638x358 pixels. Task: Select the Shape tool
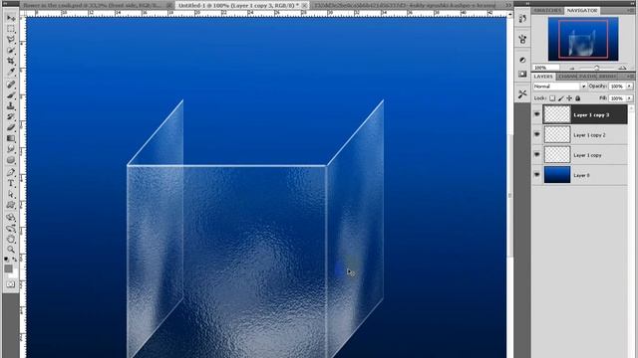[11, 205]
